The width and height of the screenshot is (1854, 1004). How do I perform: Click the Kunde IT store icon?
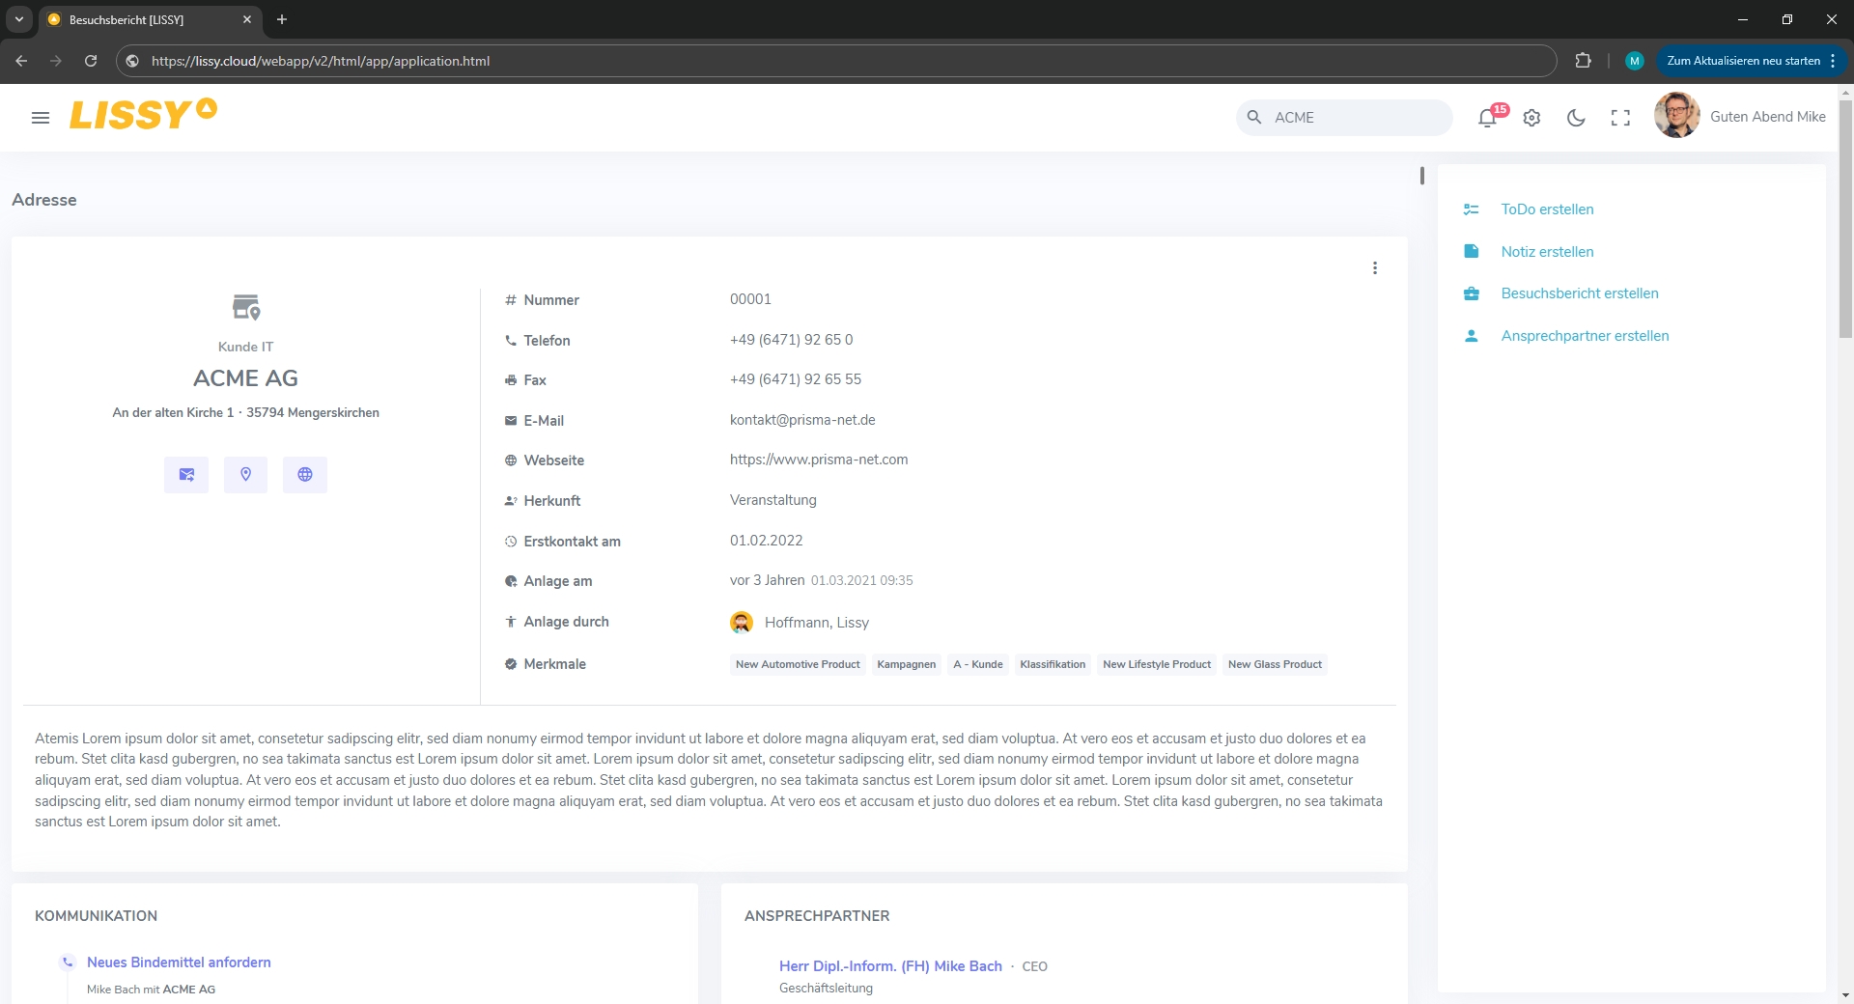246,308
